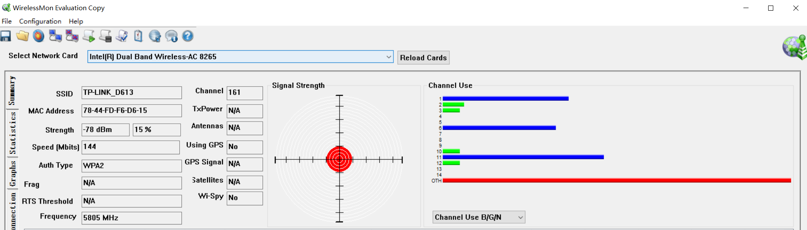
Task: Click the Channel field showing 161
Action: (245, 93)
